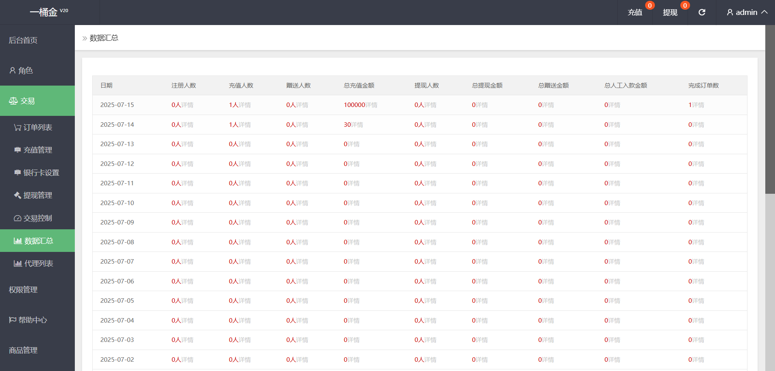Open 提现人数 详情 for 2025-07-05
The height and width of the screenshot is (371, 775).
pyautogui.click(x=430, y=301)
